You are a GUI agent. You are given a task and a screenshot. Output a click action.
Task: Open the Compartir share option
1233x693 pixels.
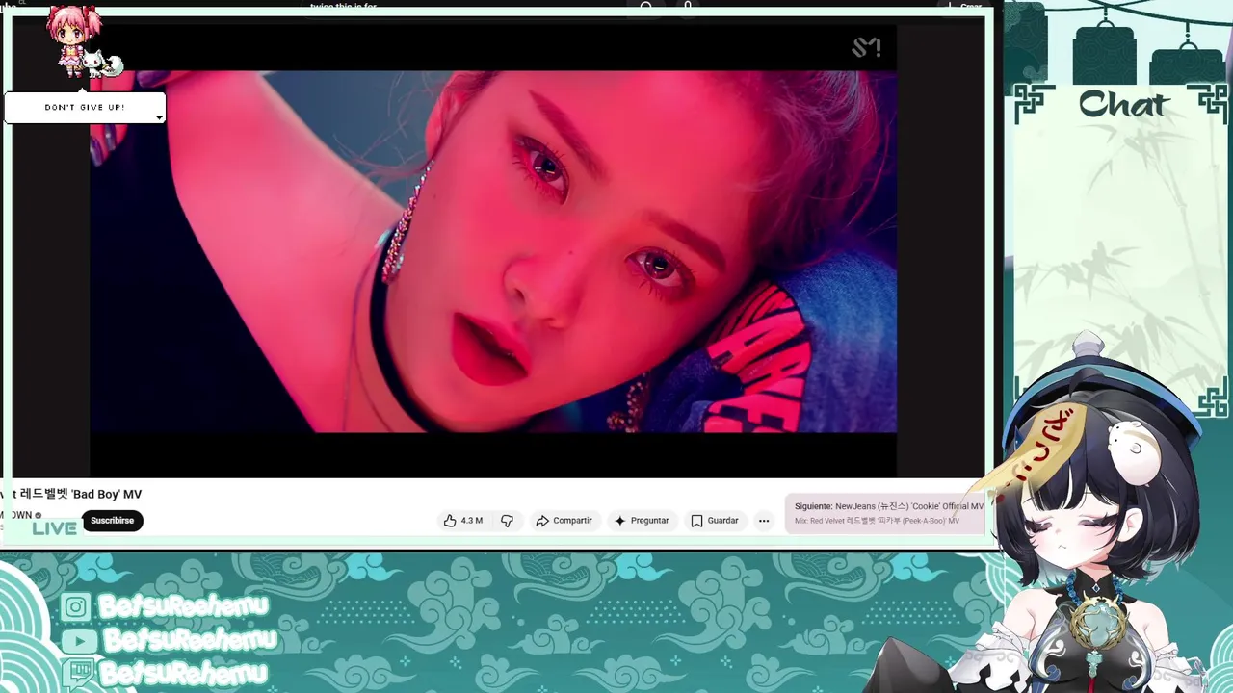click(x=564, y=521)
